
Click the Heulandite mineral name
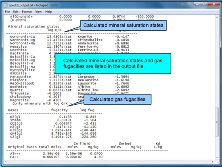tap(88, 80)
